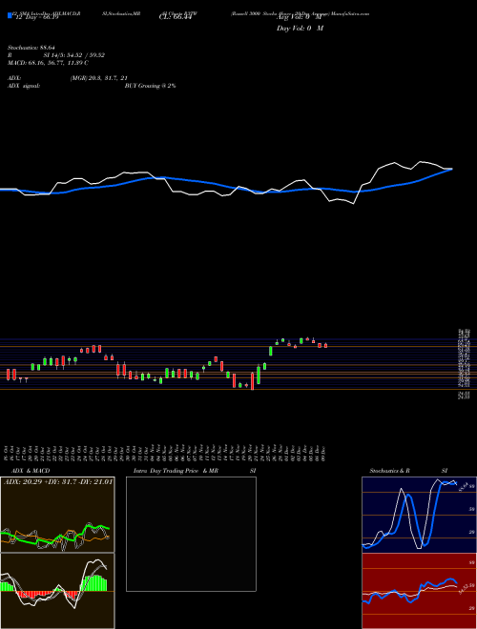Click the last red candlestick on price chart
Screen dimensions: 477x629
coord(325,345)
